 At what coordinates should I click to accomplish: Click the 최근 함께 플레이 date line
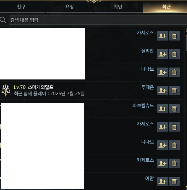(x=49, y=94)
